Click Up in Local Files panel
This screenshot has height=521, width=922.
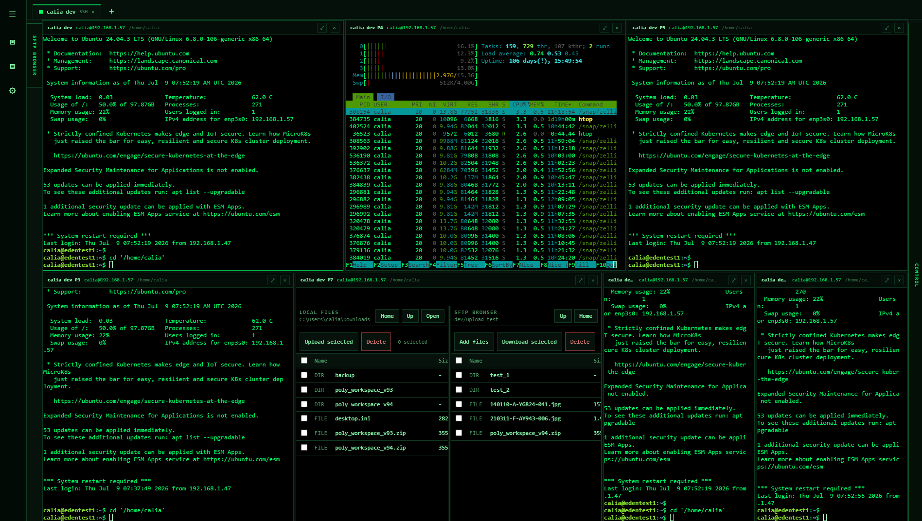(410, 316)
